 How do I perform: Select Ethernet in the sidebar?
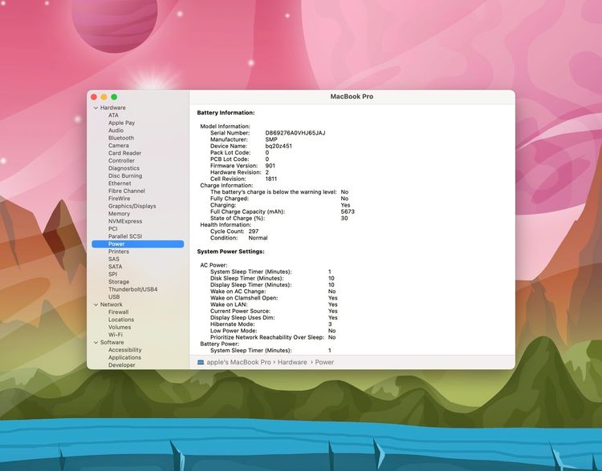(120, 183)
